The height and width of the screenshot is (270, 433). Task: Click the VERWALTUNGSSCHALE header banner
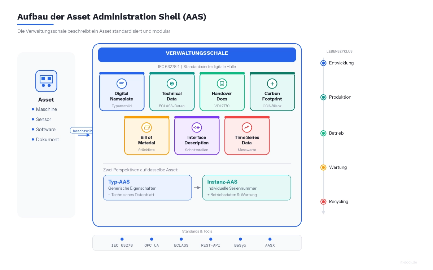tap(197, 55)
